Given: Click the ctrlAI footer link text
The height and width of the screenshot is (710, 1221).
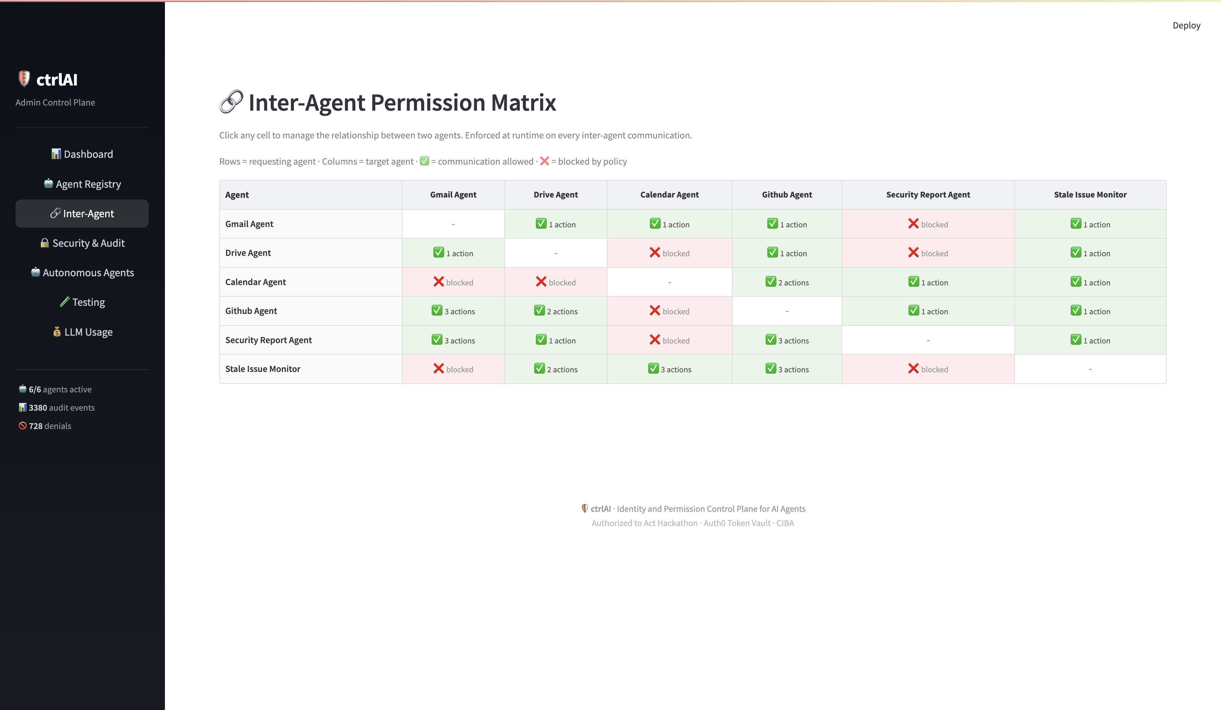Looking at the screenshot, I should pyautogui.click(x=600, y=508).
